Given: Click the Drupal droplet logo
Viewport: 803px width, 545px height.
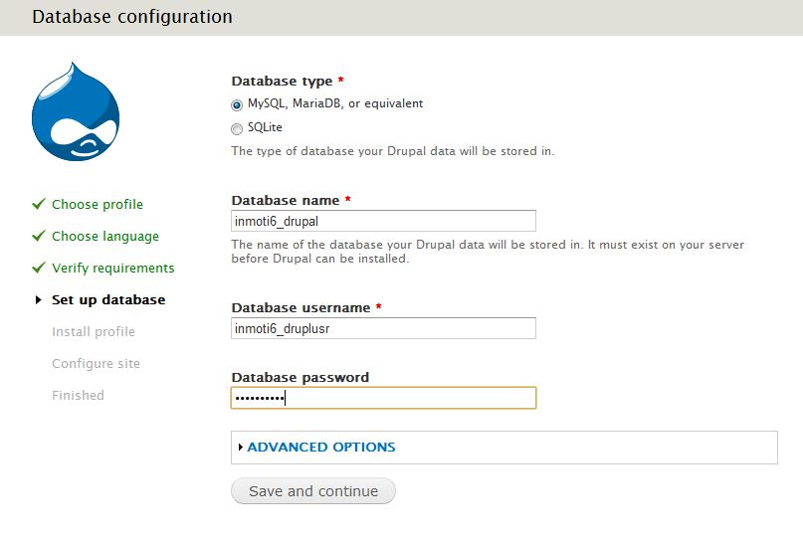Looking at the screenshot, I should [x=76, y=111].
